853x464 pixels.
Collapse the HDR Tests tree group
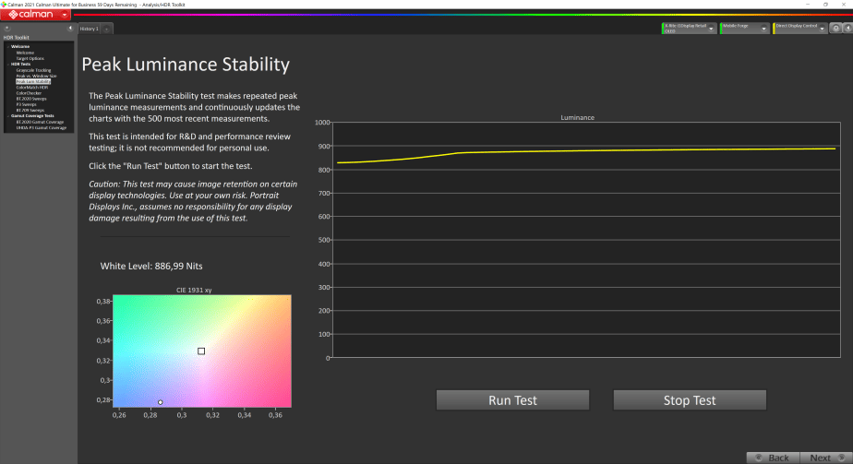pos(8,65)
